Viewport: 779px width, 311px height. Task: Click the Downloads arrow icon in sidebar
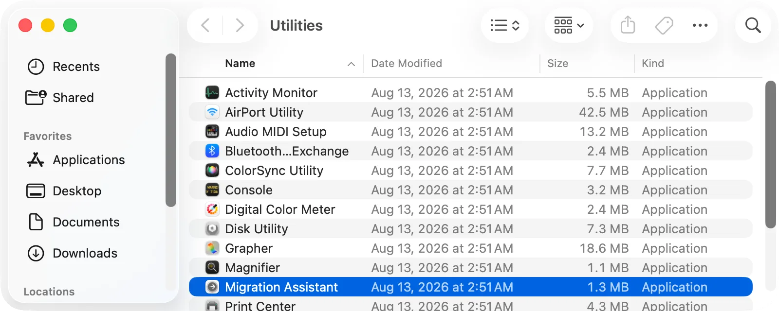(36, 253)
